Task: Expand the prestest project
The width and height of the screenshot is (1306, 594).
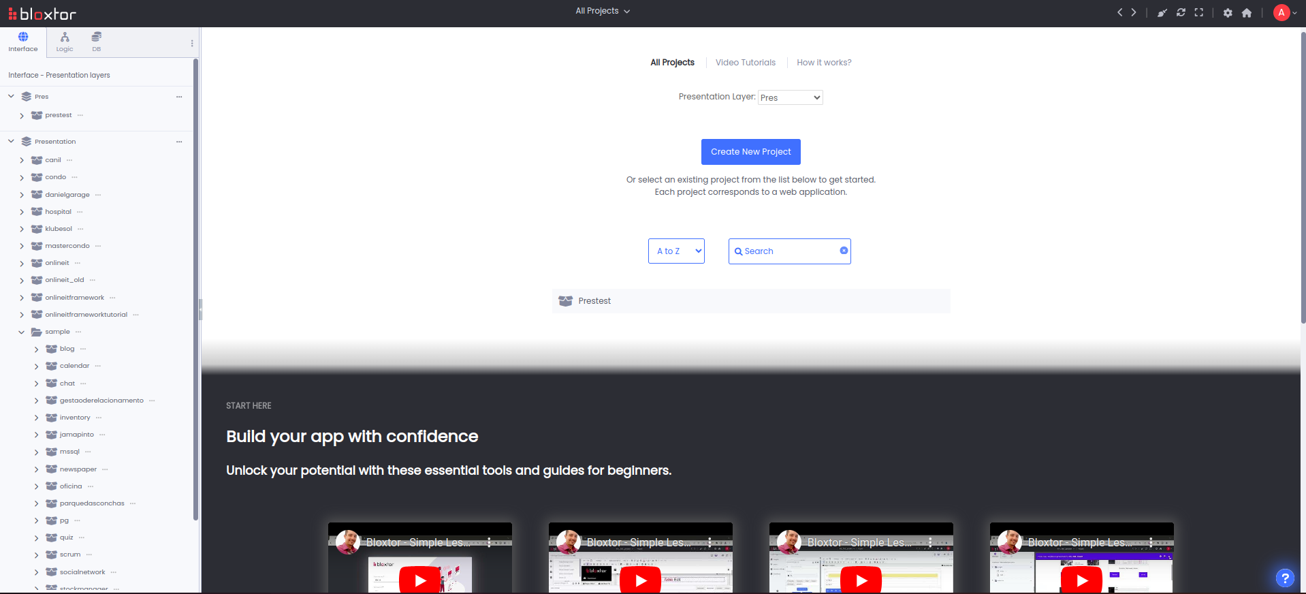Action: click(22, 116)
